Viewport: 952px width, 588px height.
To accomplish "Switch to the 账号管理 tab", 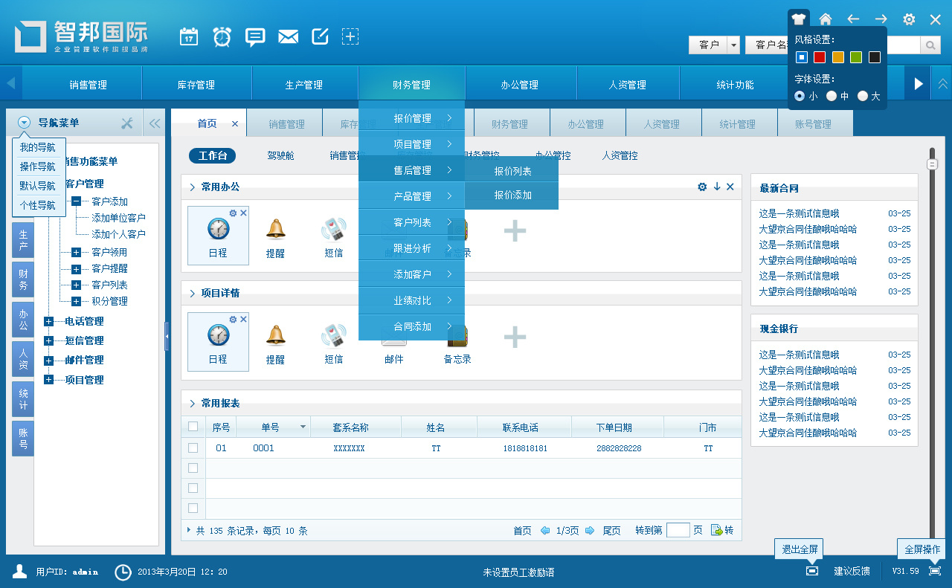I will pyautogui.click(x=812, y=124).
